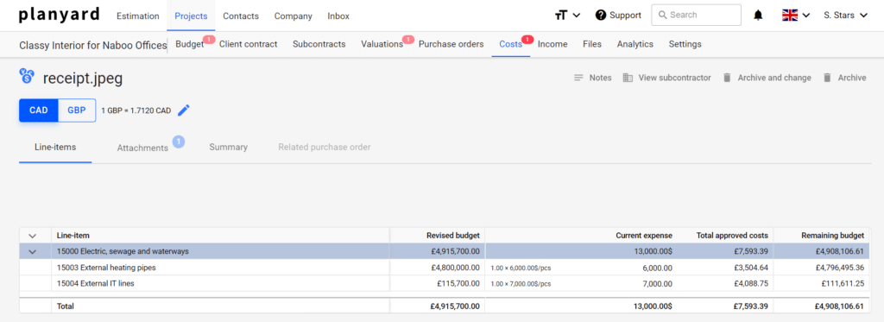Click the Notes lines icon
Viewport: 884px width, 322px height.
tap(578, 78)
